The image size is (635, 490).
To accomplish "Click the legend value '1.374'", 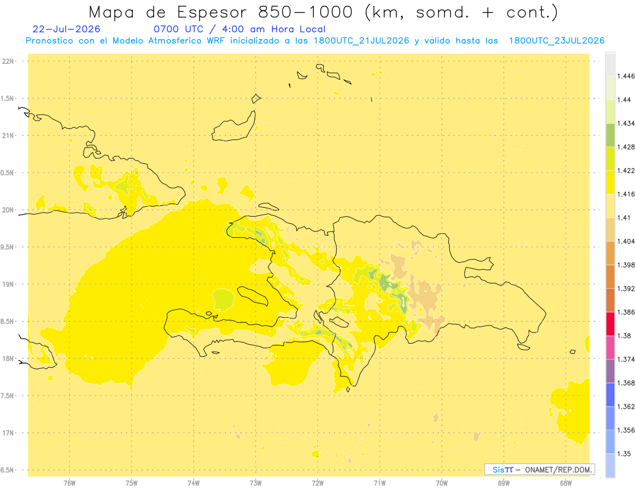I will (x=627, y=359).
